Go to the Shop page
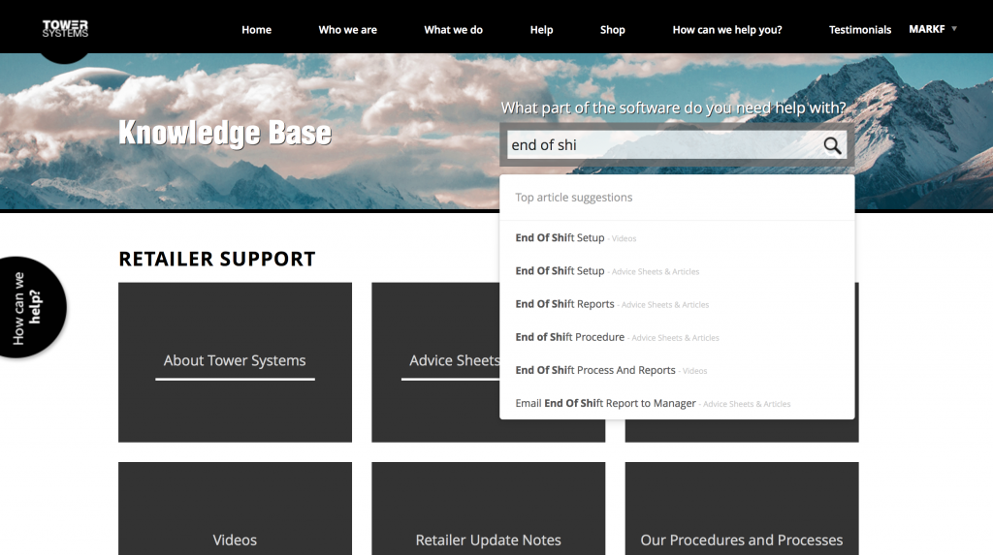Screen dimensions: 993x555 (x=613, y=30)
